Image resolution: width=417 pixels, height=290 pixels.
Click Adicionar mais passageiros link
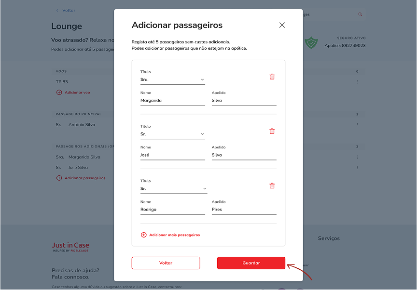point(174,235)
